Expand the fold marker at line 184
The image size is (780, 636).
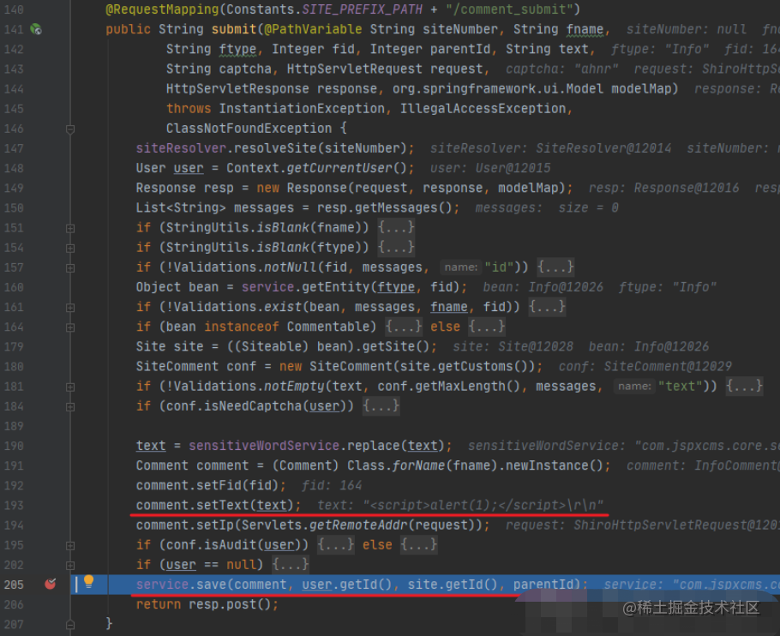click(70, 407)
